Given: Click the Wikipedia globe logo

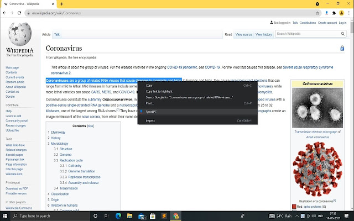Looking at the screenshot, I should (20, 34).
